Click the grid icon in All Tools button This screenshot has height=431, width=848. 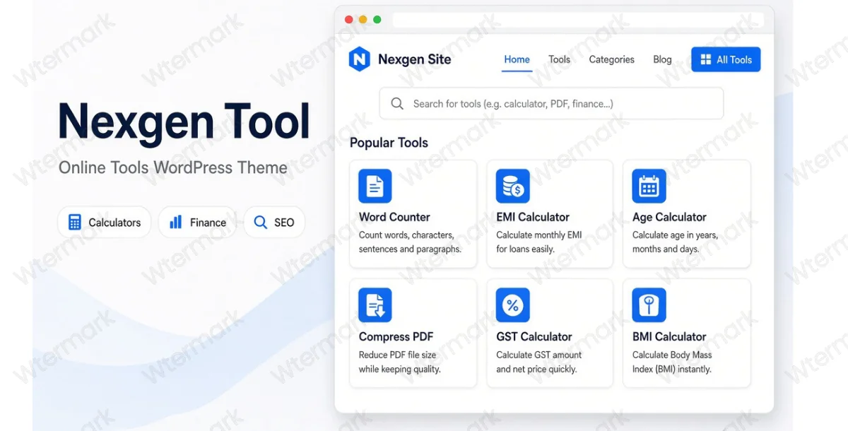click(705, 60)
